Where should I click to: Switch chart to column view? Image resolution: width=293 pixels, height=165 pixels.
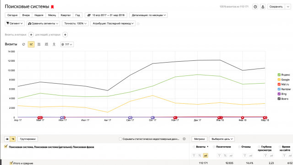click(46, 44)
